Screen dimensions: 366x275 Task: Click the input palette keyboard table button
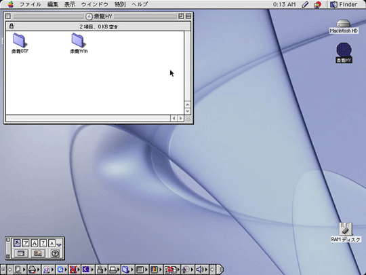click(21, 253)
